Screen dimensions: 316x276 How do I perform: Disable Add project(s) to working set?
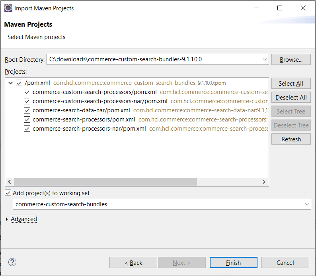click(8, 193)
